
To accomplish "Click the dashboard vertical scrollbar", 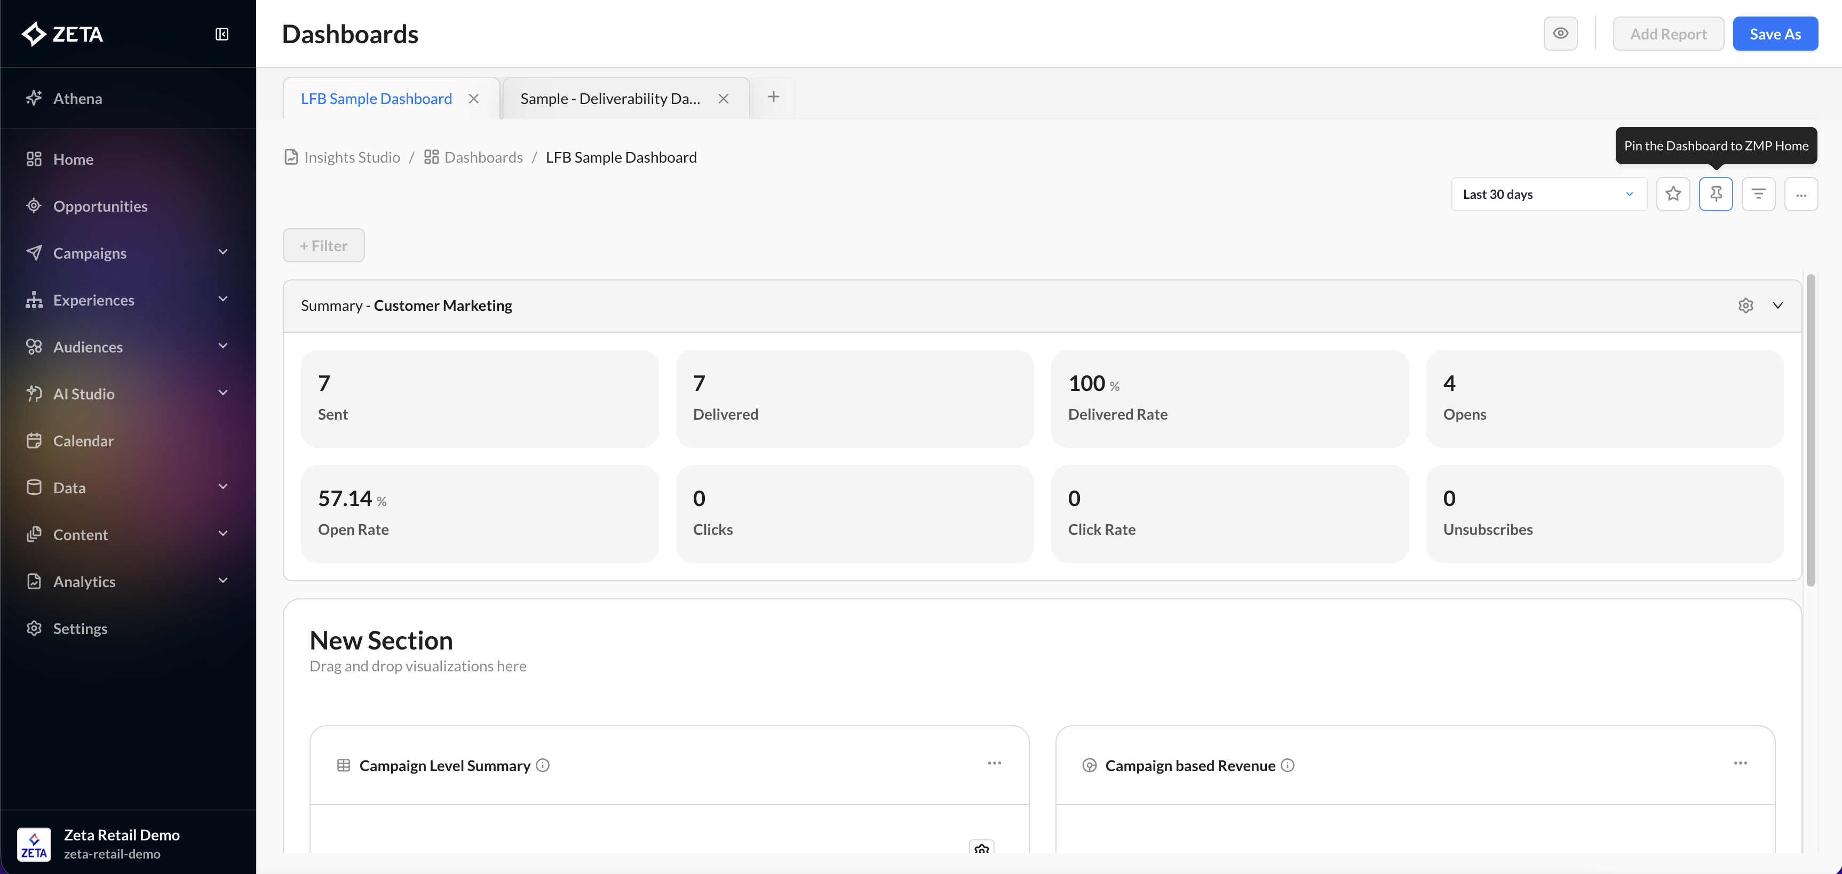I will [x=1811, y=429].
